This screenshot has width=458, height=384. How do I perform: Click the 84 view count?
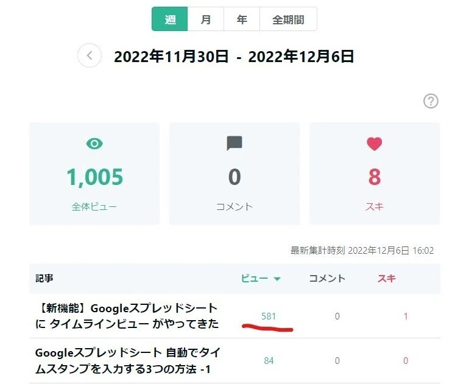pyautogui.click(x=269, y=361)
